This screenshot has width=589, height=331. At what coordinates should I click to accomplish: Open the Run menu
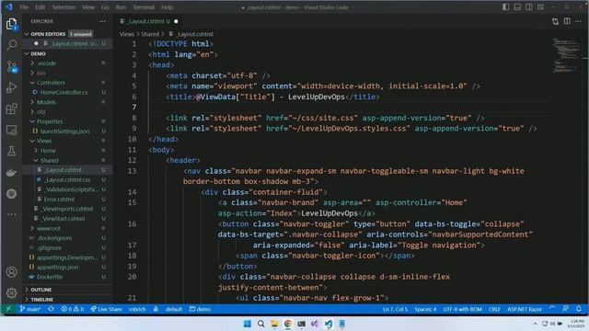click(x=121, y=7)
